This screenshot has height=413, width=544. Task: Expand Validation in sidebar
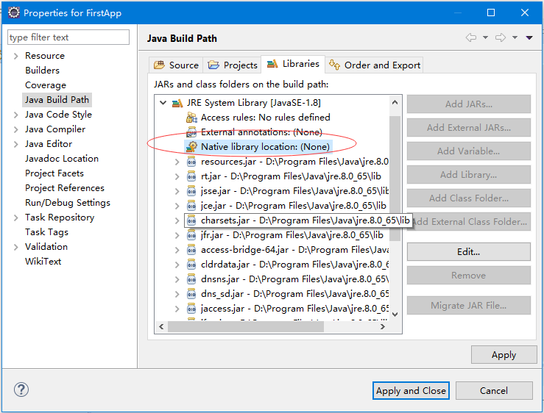click(15, 247)
